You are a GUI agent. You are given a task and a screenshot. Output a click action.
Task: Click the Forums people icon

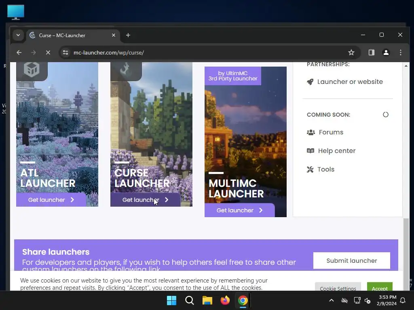pyautogui.click(x=311, y=132)
